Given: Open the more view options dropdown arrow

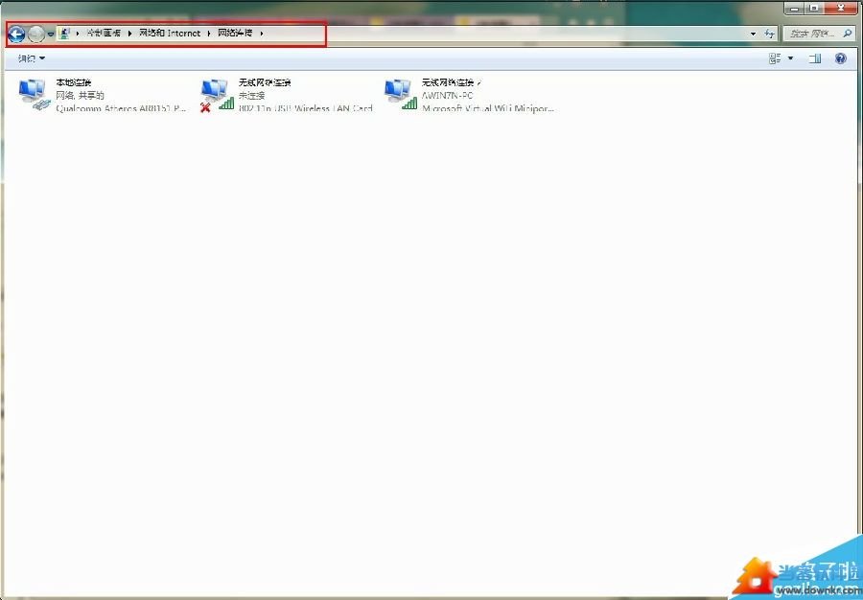Looking at the screenshot, I should coord(791,58).
